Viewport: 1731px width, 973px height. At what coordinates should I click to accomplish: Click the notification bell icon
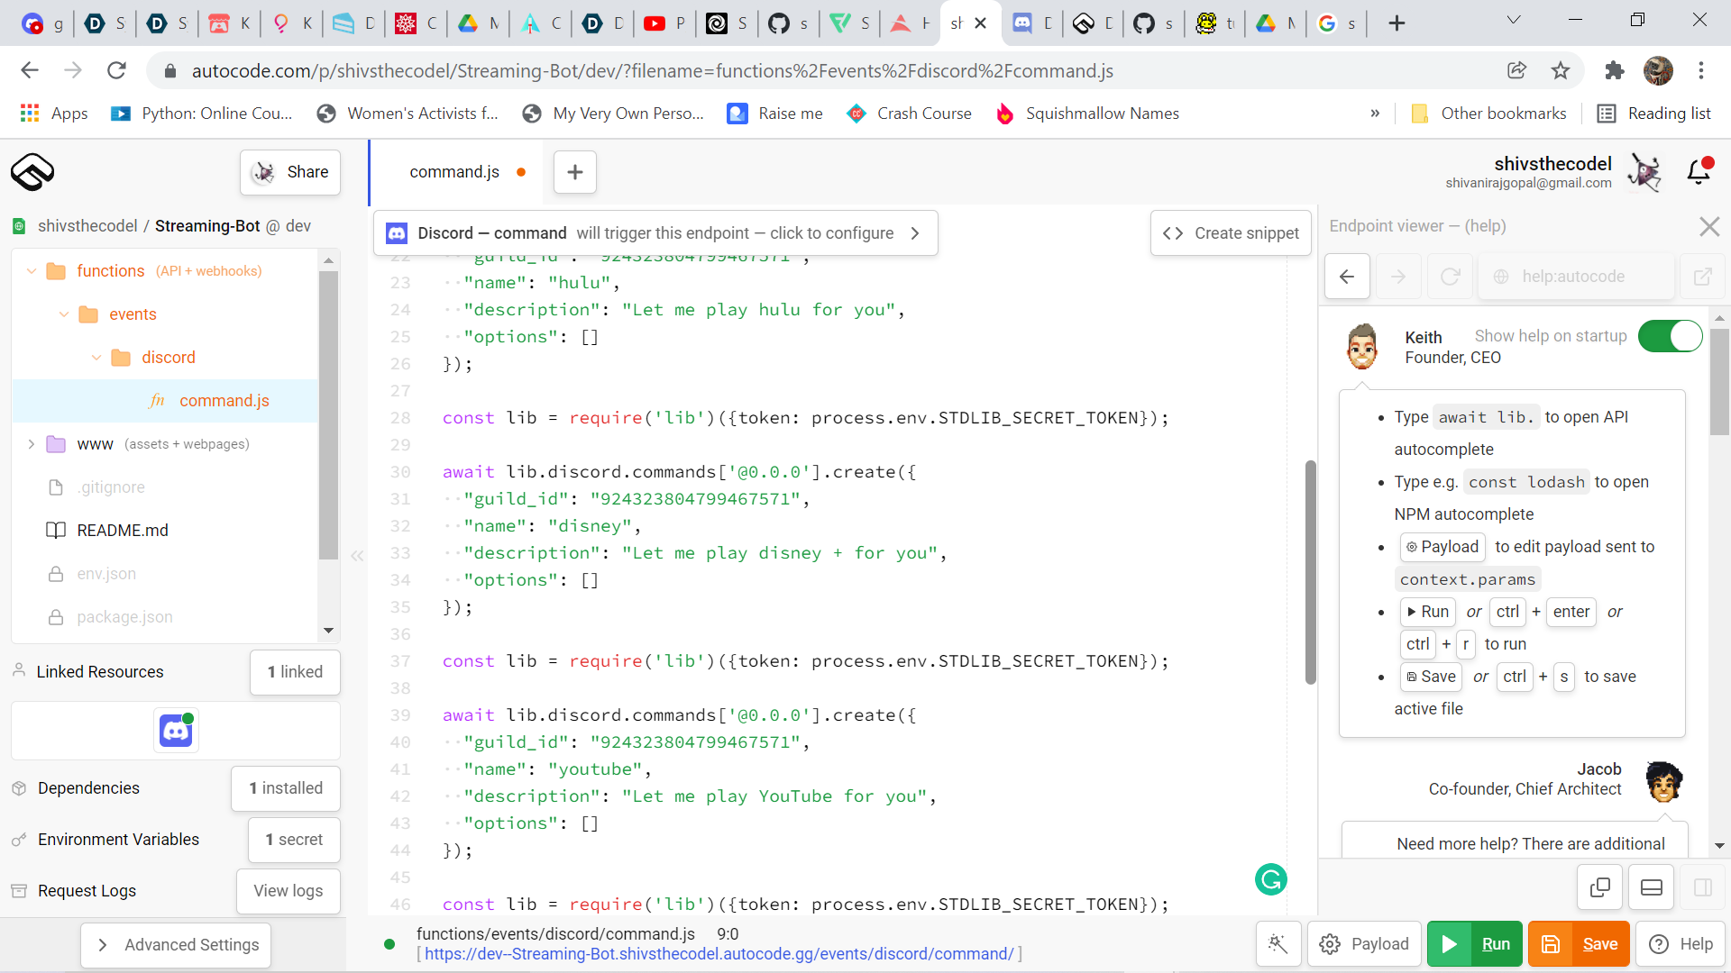1699,171
